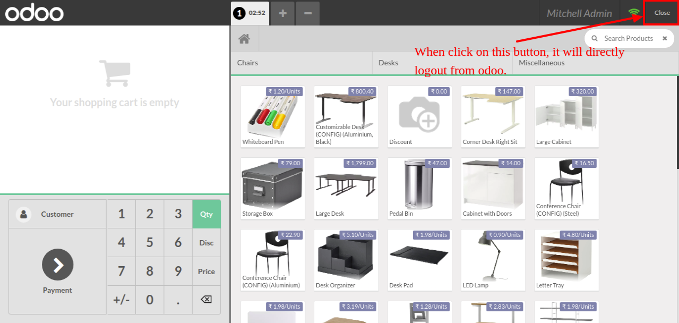This screenshot has height=323, width=679.
Task: Open the Miscellaneous category
Action: click(595, 63)
